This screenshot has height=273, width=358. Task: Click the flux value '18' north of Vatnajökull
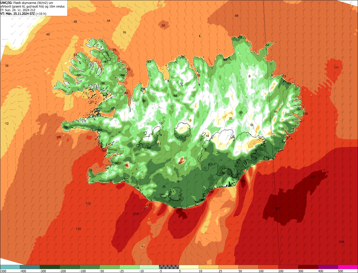click(252, 125)
